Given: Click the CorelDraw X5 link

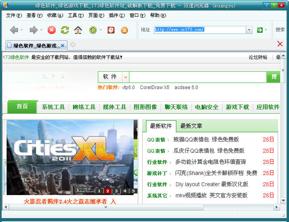Looking at the screenshot, I should 155,87.
